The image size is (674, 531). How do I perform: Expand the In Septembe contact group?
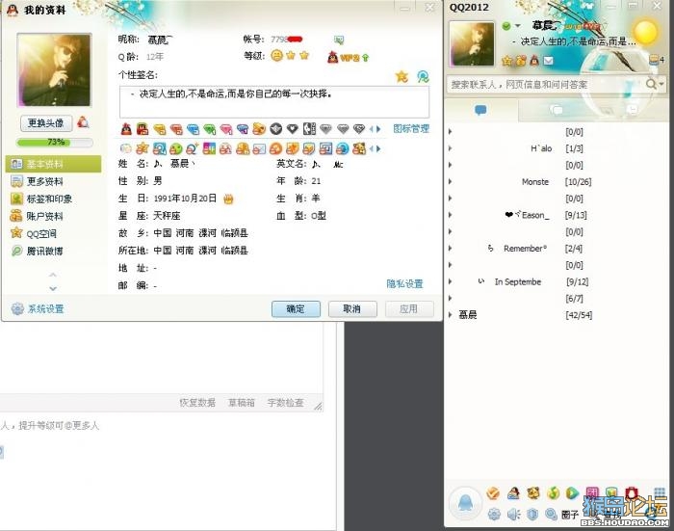450,281
